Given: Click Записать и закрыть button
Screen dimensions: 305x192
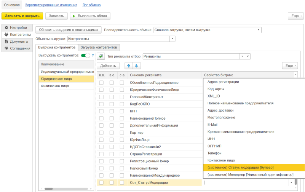Looking at the screenshot, I should (22, 16).
